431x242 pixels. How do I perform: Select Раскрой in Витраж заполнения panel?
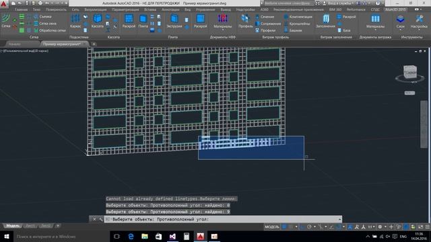pyautogui.click(x=346, y=17)
